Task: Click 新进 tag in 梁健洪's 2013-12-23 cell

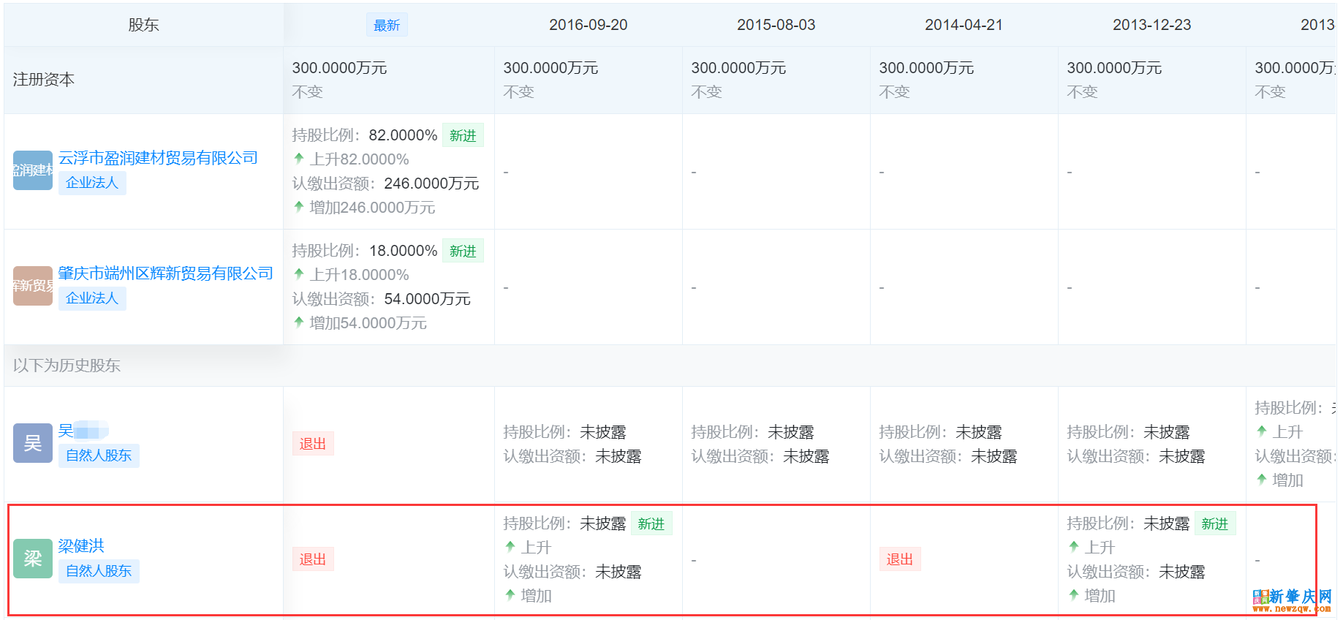Action: (1215, 523)
